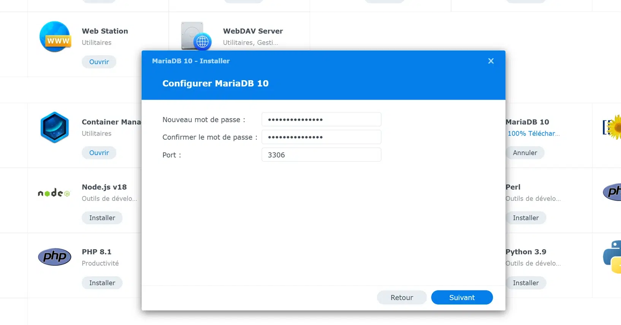This screenshot has width=621, height=325.
Task: Click the Configurer MariaDB 10 heading
Action: pyautogui.click(x=215, y=83)
